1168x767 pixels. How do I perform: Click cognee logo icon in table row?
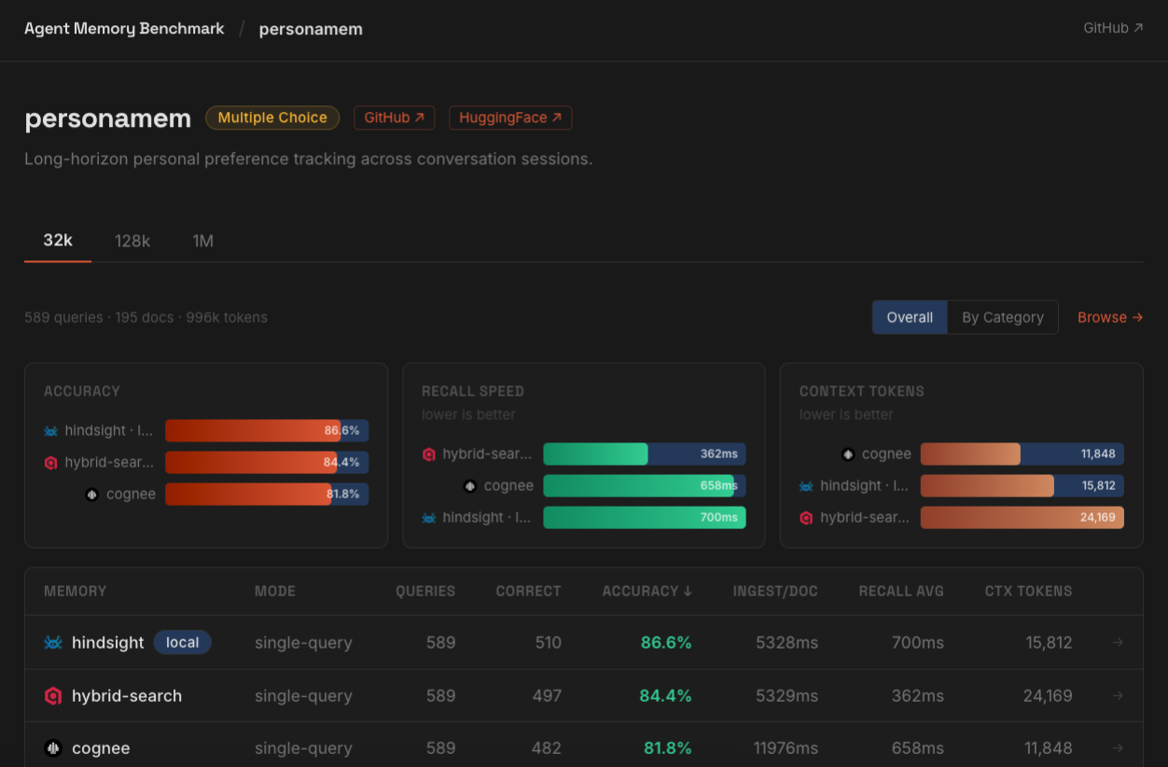point(53,748)
